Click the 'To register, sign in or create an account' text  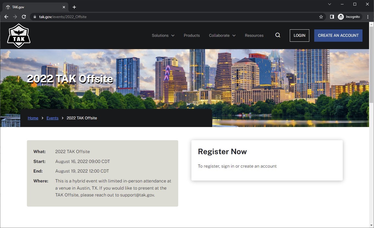point(237,166)
